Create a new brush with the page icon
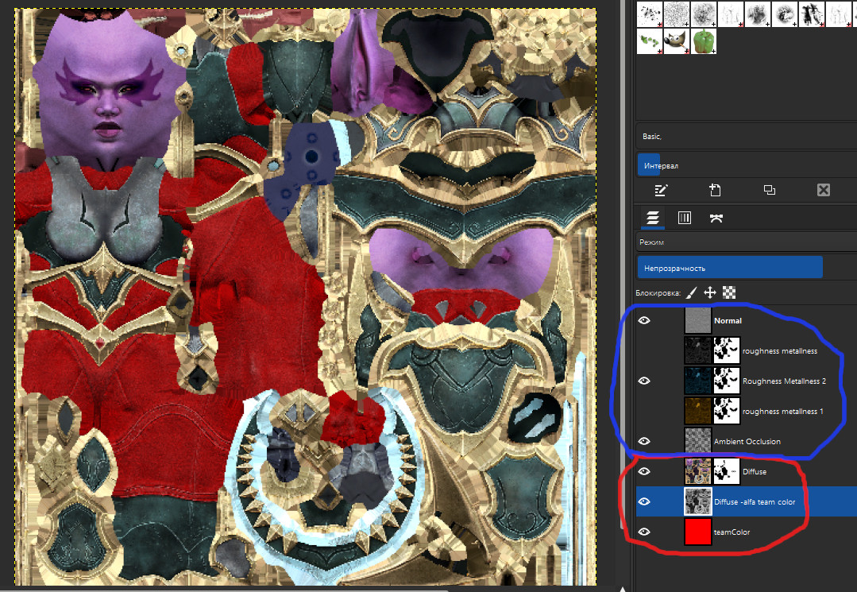This screenshot has width=857, height=592. (715, 190)
